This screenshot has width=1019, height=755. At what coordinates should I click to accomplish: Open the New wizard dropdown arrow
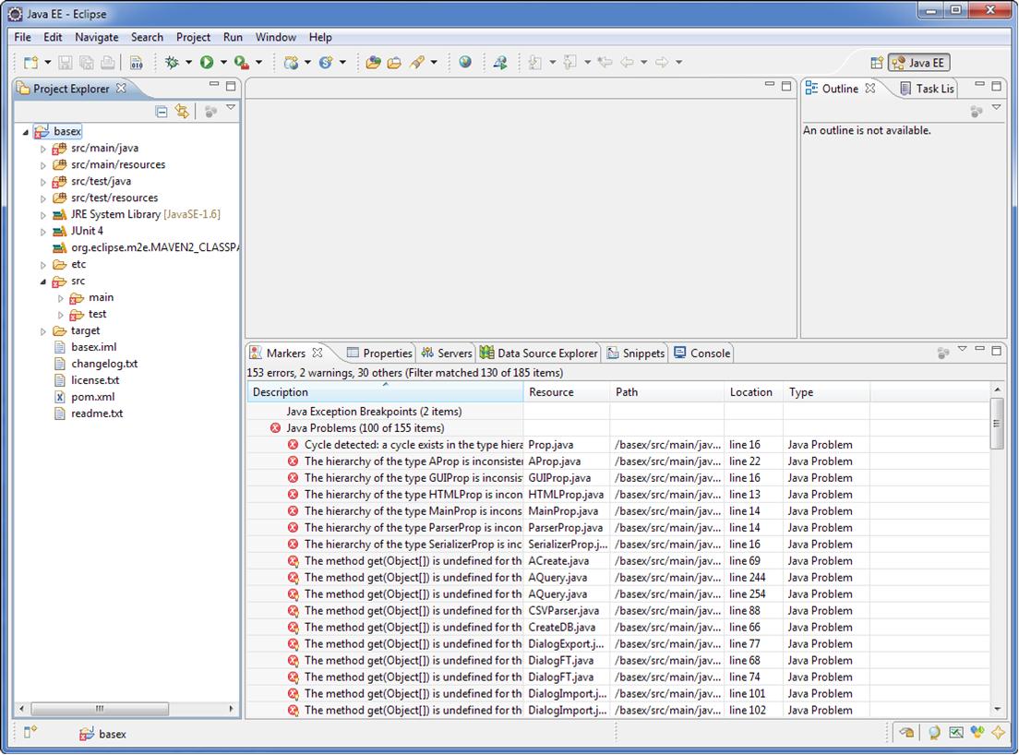47,63
